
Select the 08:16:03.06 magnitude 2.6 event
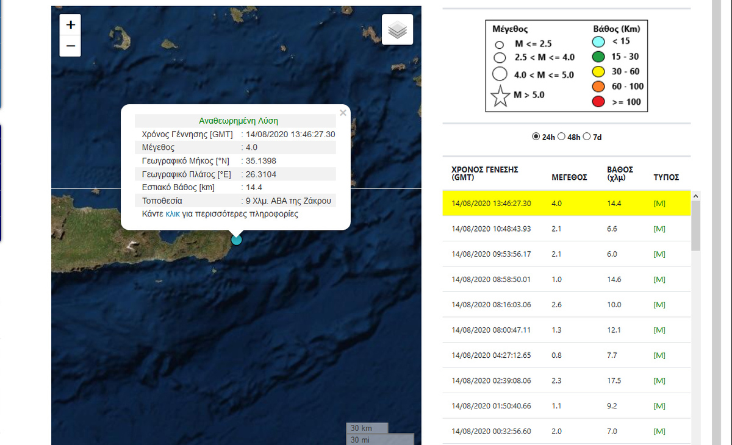click(491, 305)
